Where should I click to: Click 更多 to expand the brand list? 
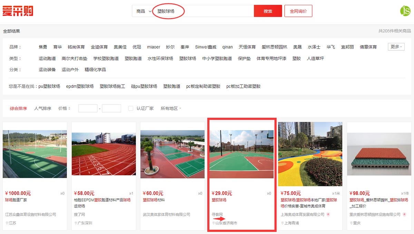point(396,46)
